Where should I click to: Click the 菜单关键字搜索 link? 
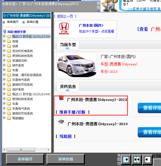144,9
